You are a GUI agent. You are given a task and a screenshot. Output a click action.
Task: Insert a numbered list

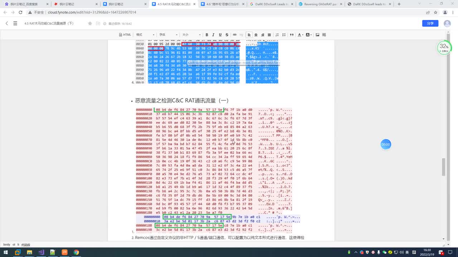pos(277,35)
